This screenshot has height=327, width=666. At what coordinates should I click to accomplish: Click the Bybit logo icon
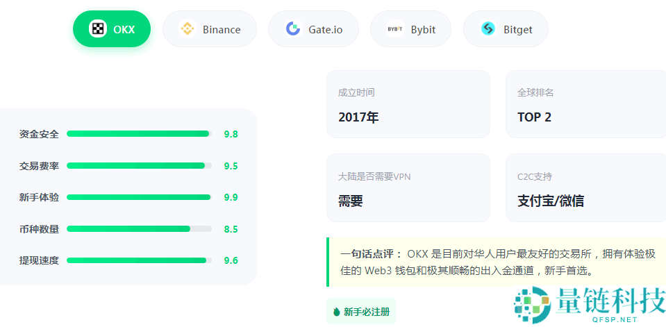coord(395,29)
